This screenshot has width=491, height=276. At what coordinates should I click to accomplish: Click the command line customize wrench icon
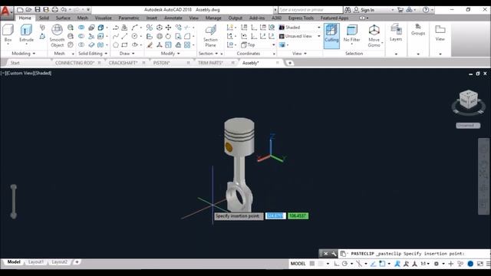tap(334, 254)
